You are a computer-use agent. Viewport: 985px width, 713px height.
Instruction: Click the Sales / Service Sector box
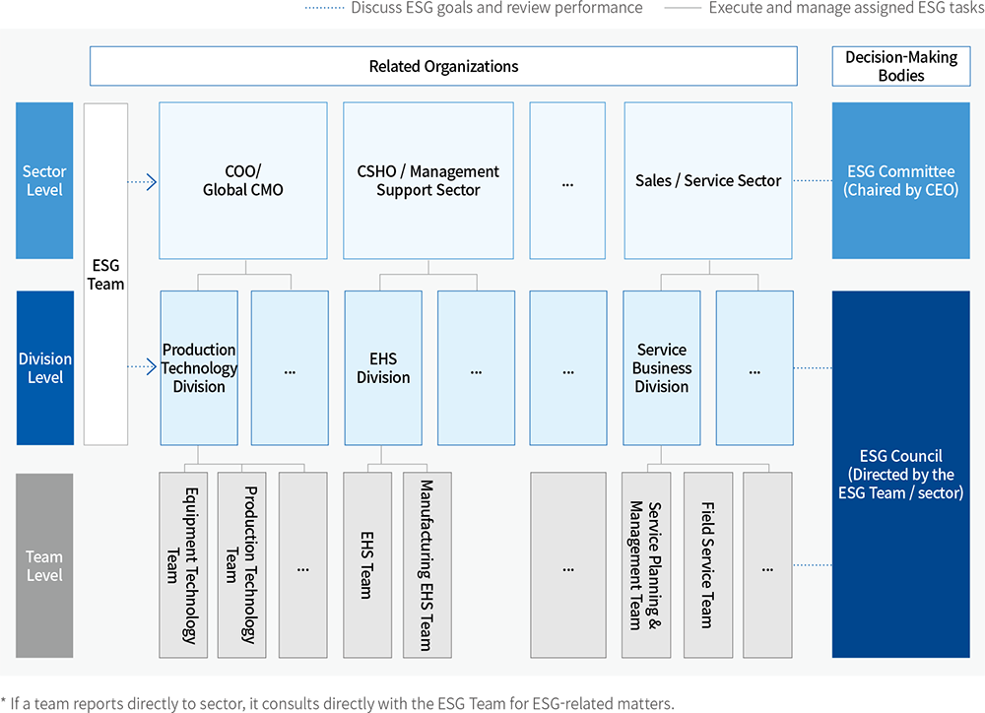(x=708, y=181)
